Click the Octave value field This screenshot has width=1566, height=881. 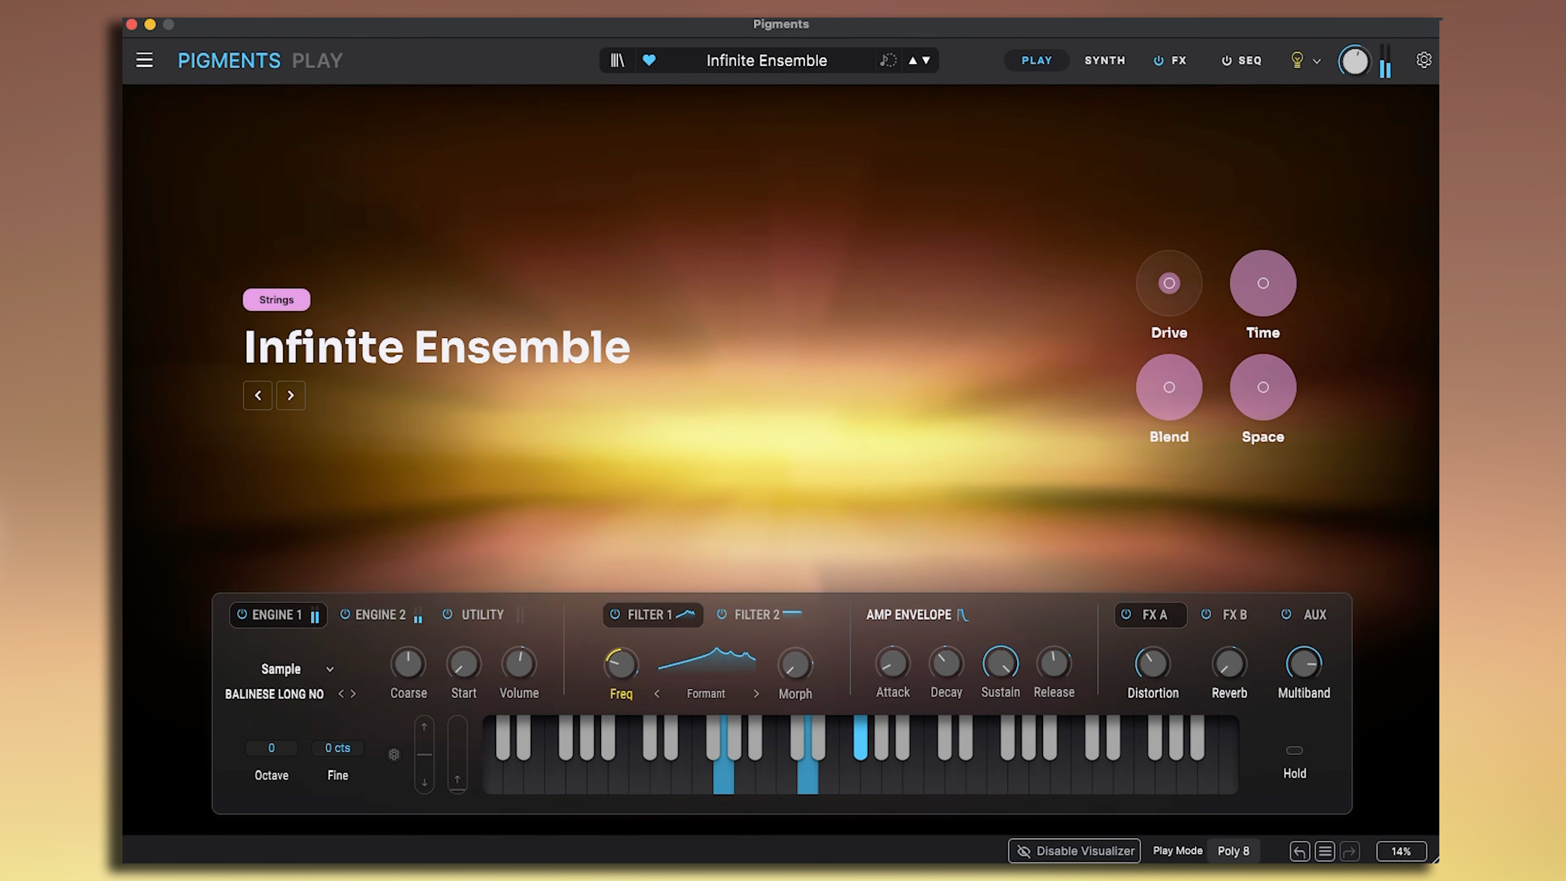tap(271, 748)
